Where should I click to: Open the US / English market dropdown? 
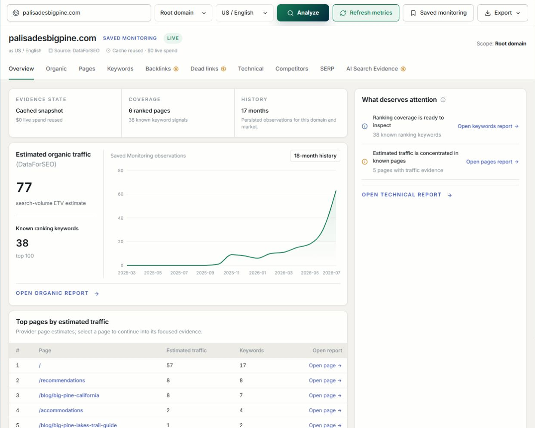click(245, 13)
